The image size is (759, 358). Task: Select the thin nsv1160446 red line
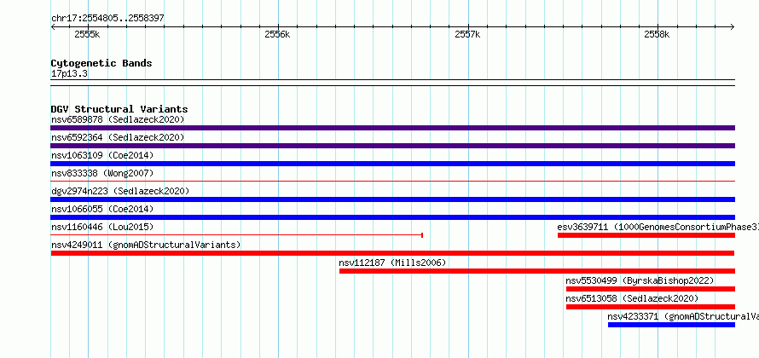pos(237,235)
